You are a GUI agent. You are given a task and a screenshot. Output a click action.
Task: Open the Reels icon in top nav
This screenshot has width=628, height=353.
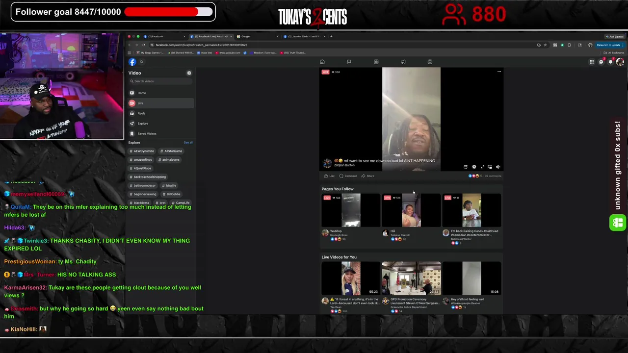point(430,62)
